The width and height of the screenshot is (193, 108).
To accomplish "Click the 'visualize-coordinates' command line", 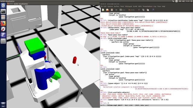I will (x=138, y=20).
